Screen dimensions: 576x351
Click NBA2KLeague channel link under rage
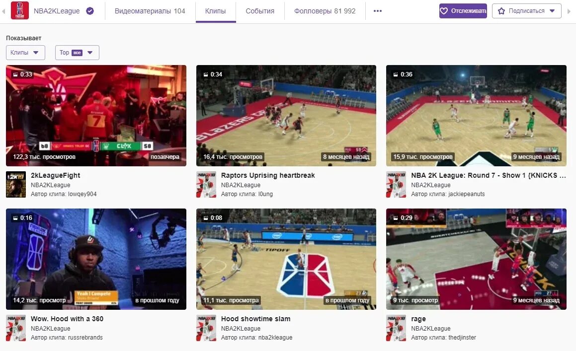click(431, 329)
